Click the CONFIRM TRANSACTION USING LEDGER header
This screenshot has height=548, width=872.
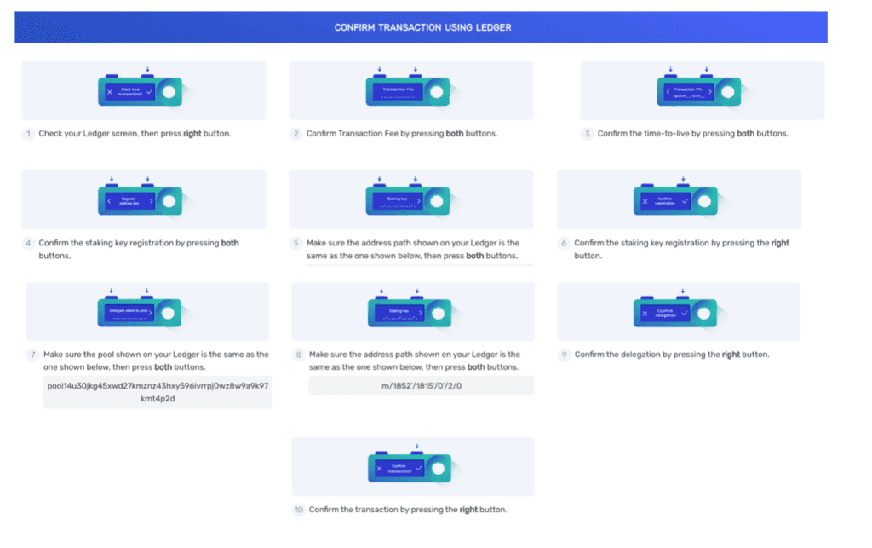pos(423,26)
